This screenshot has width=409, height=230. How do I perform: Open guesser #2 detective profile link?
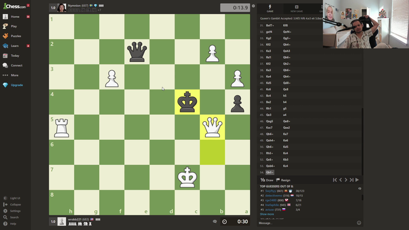274,195
